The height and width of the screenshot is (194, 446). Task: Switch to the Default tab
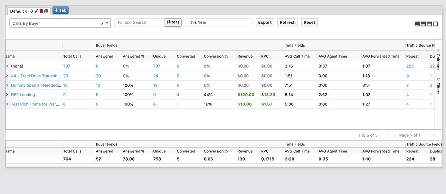[17, 11]
